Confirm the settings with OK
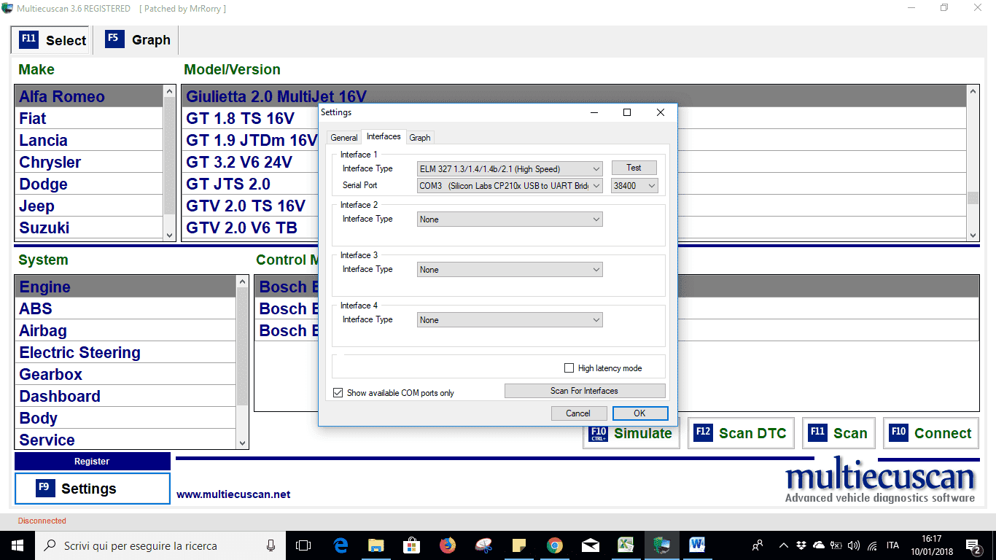996x560 pixels. point(639,413)
